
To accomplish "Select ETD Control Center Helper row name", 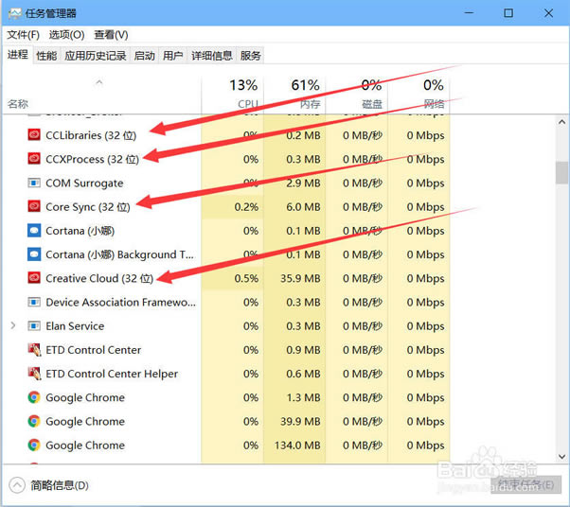I will click(112, 374).
